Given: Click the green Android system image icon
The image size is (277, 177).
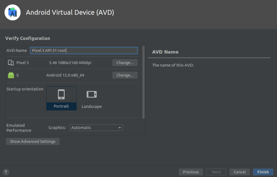Looking at the screenshot, I should 11,75.
